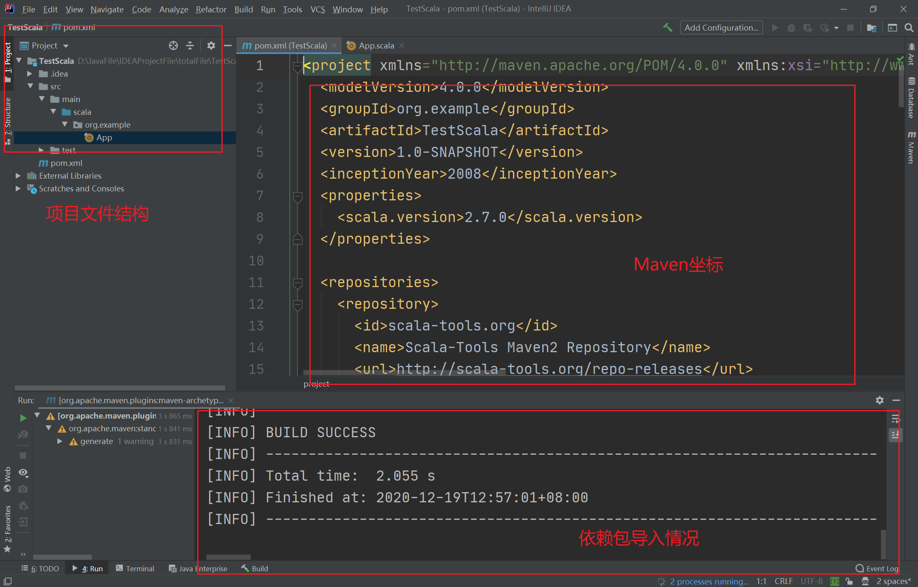Toggle the Web tool window side tab

7,479
